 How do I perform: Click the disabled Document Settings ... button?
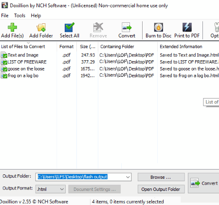pos(94,189)
